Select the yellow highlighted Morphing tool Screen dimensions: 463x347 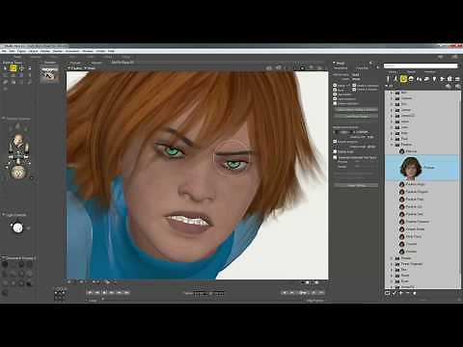(x=13, y=68)
